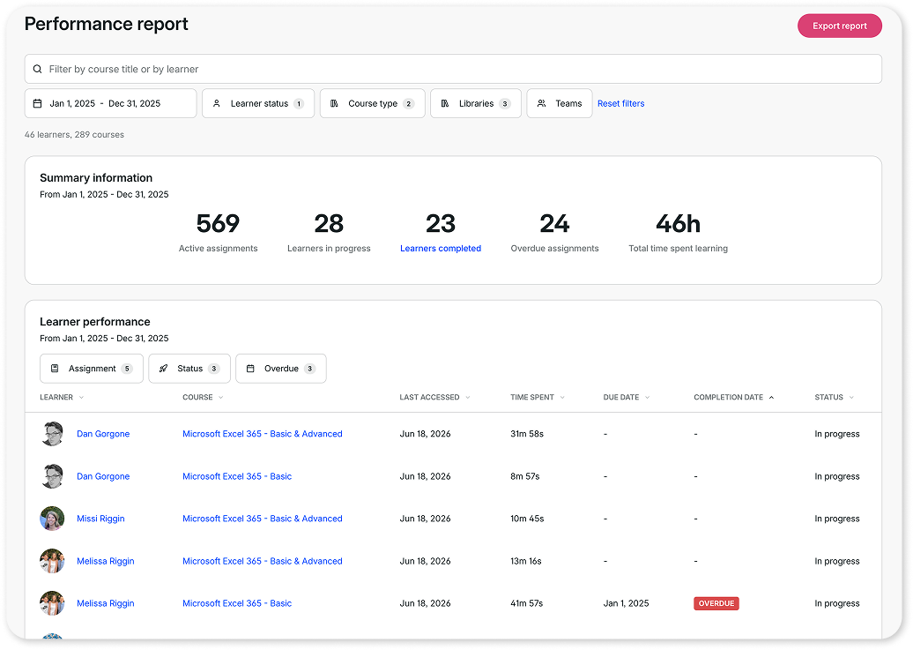This screenshot has width=913, height=650.
Task: Open the Assignment filter dropdown
Action: pos(92,369)
